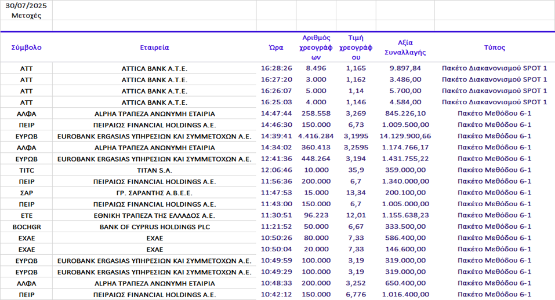This screenshot has width=555, height=300.
Task: Select time cell 14:34:02
Action: (277, 147)
